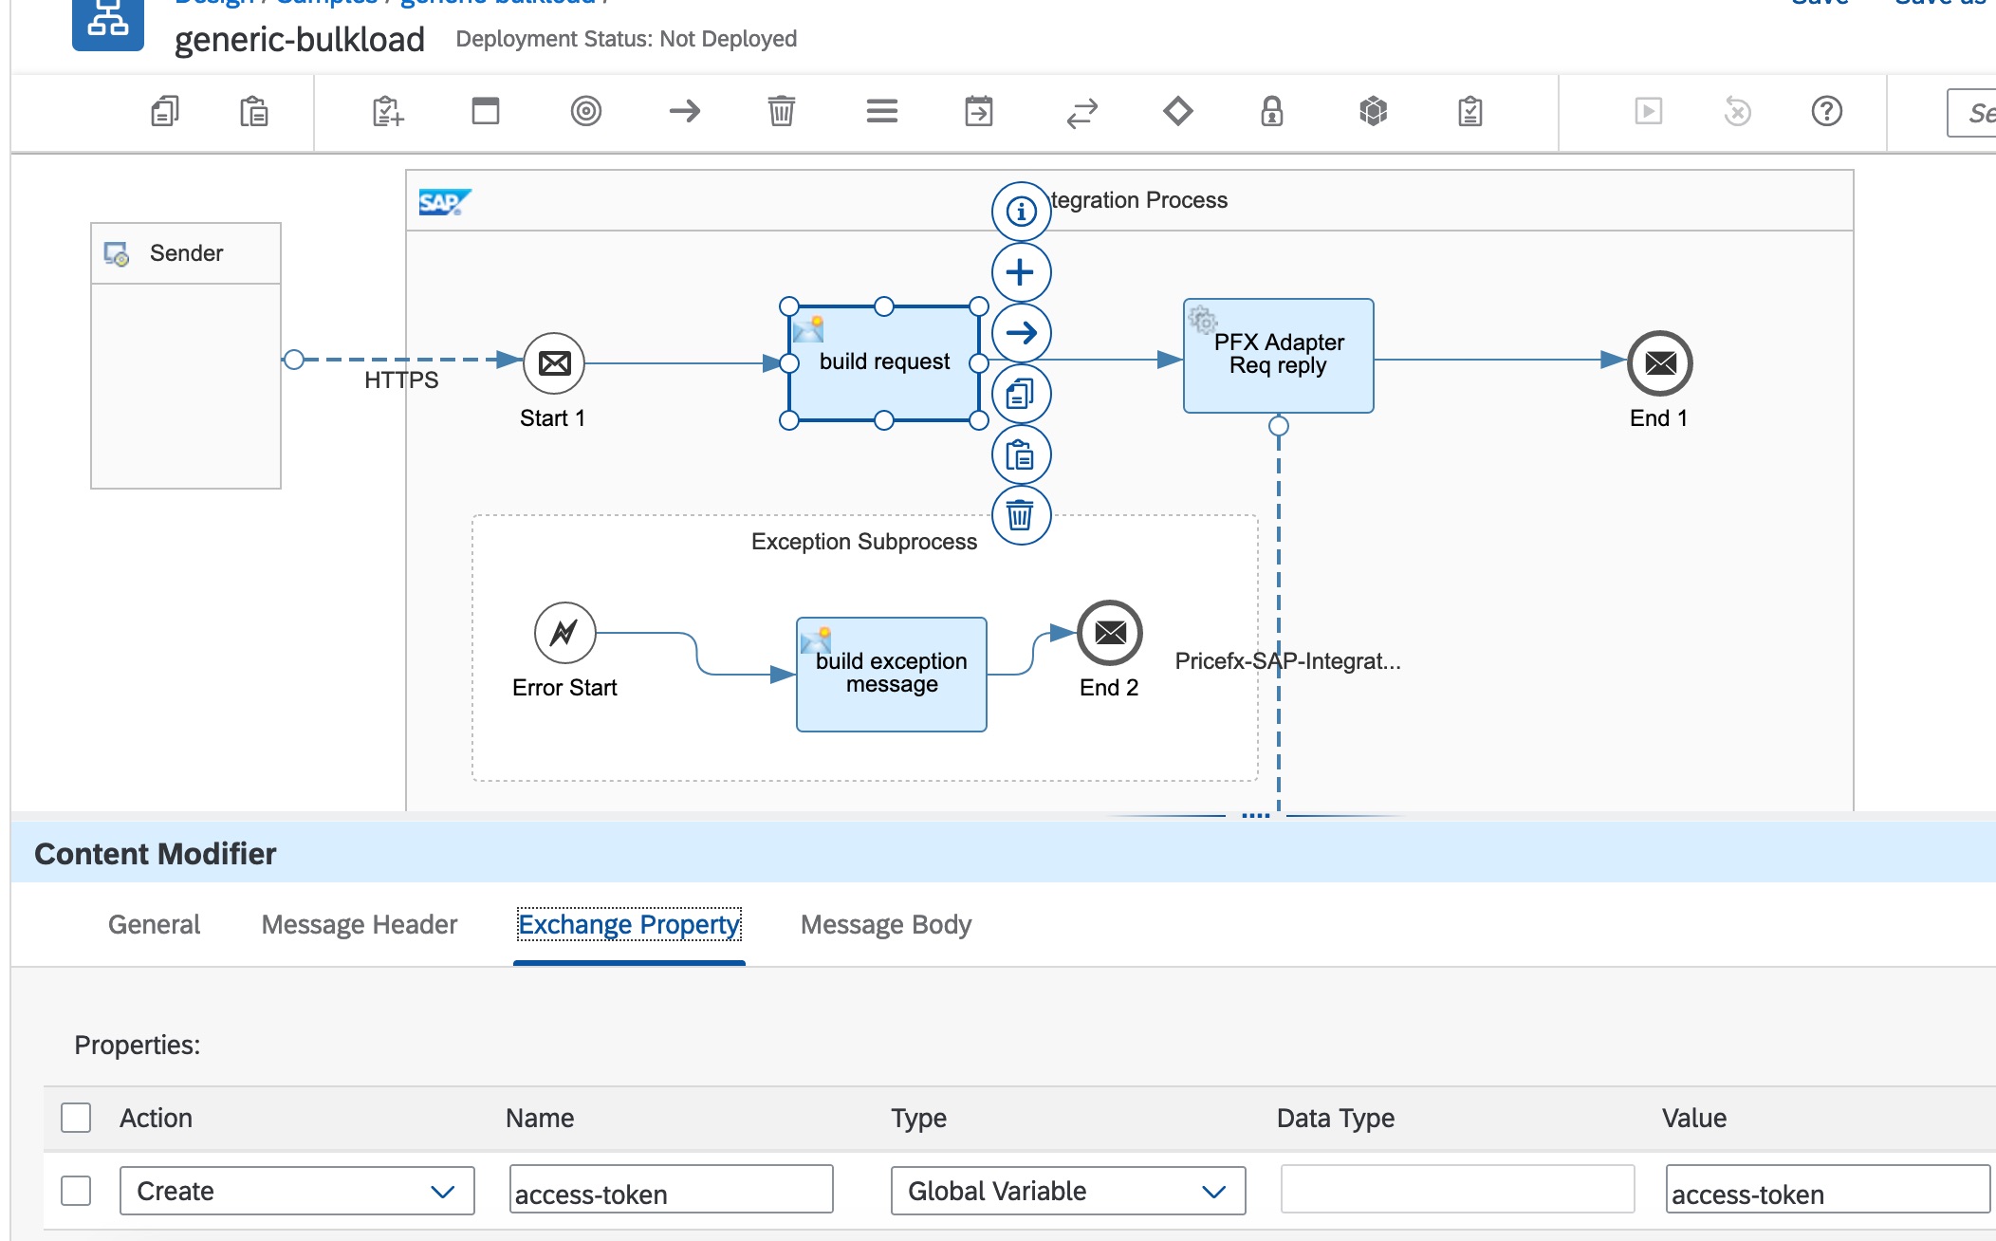Toggle the select-all checkbox in Properties header
The width and height of the screenshot is (1996, 1241).
76,1118
